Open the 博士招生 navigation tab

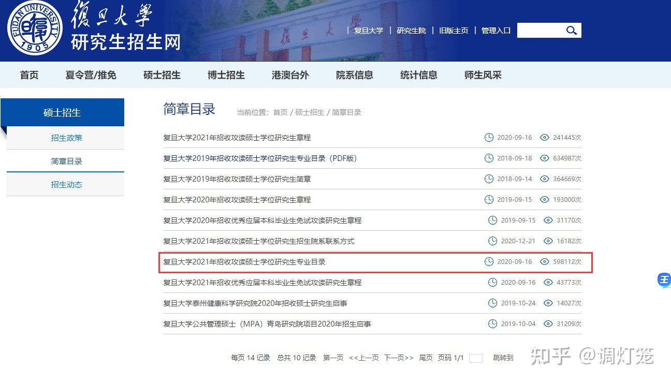tap(226, 75)
